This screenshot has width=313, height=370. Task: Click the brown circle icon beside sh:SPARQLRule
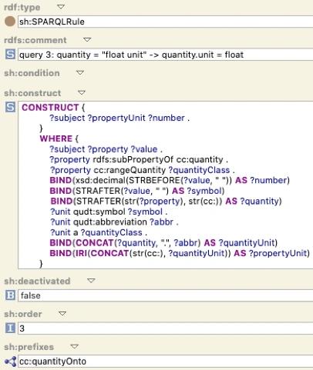[10, 22]
